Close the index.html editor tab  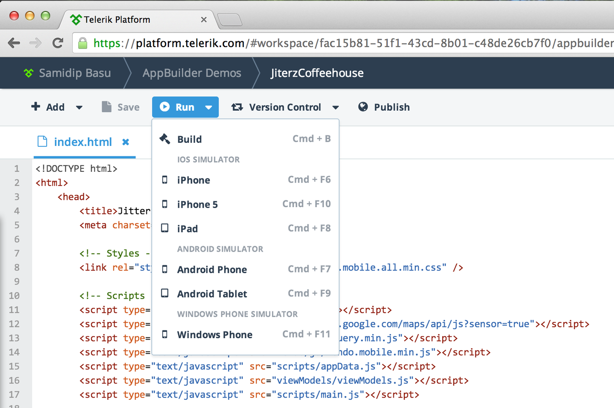pos(126,142)
